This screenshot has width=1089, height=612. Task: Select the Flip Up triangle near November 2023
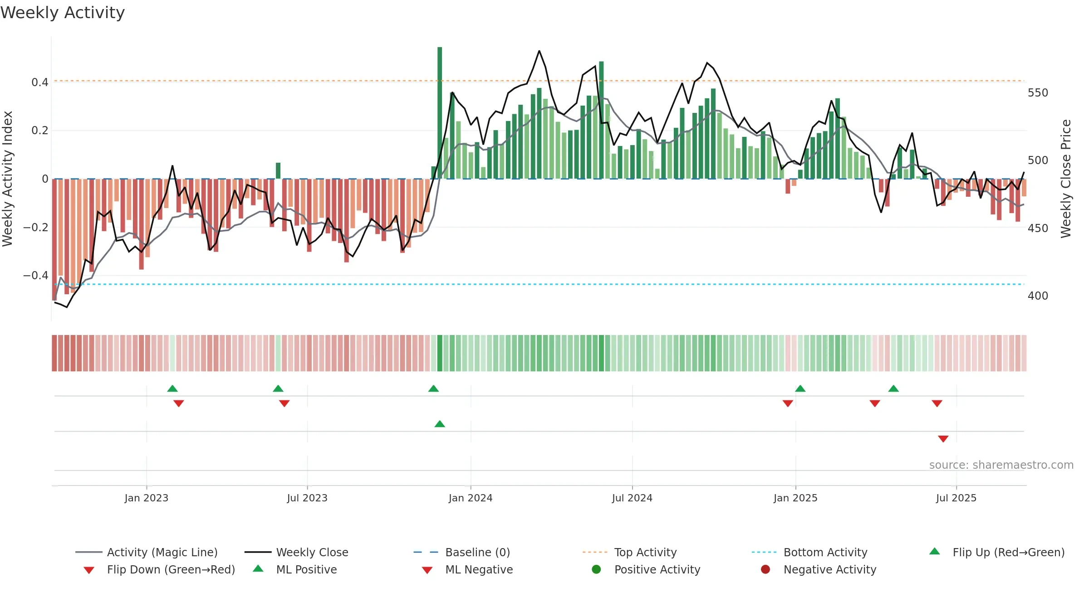tap(433, 389)
